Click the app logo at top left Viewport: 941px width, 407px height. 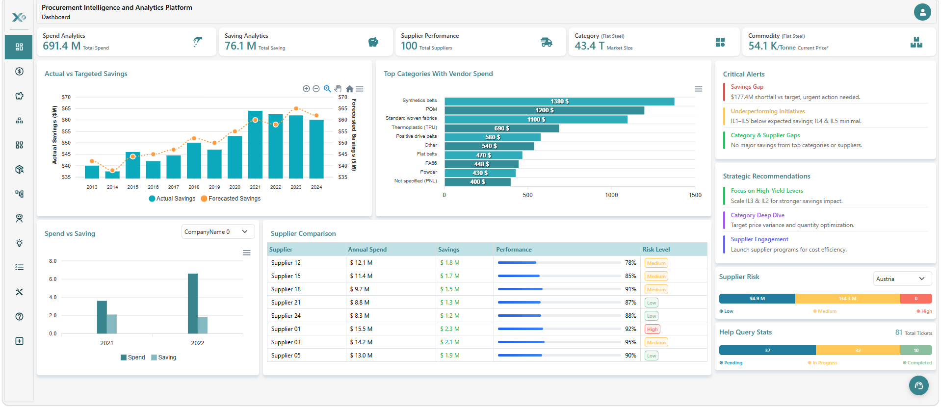[x=19, y=17]
